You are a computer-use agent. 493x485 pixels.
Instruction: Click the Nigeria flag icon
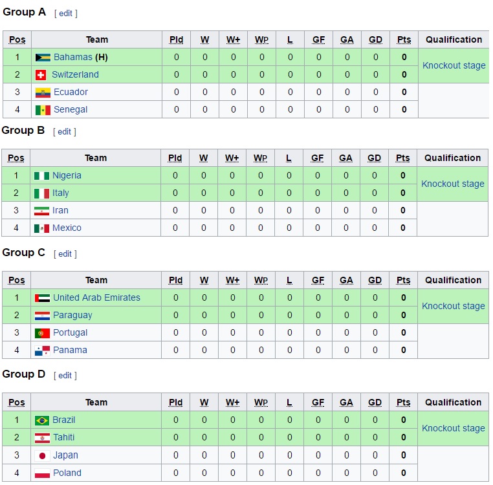tap(41, 176)
